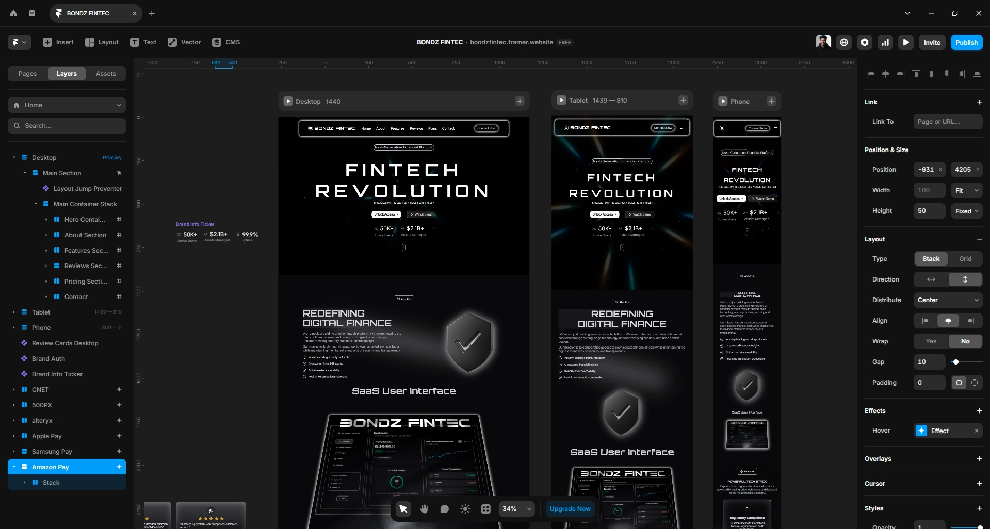990x529 pixels.
Task: Open the zoom percentage dropdown
Action: click(x=516, y=509)
